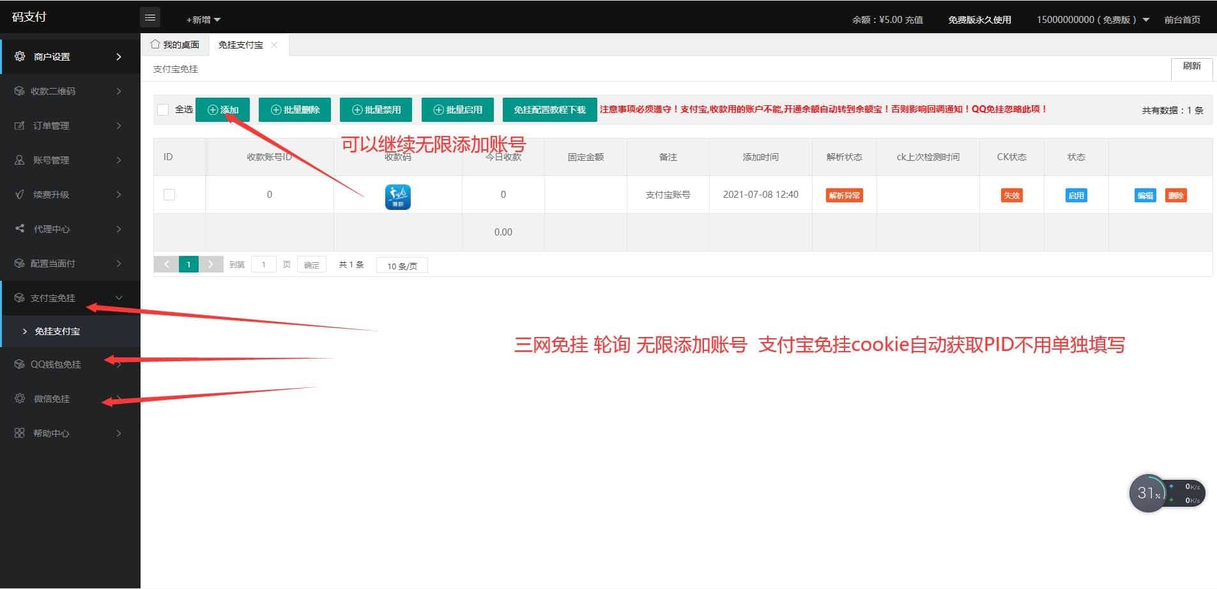The height and width of the screenshot is (589, 1217).
Task: Open the +新增 dropdown
Action: [203, 20]
